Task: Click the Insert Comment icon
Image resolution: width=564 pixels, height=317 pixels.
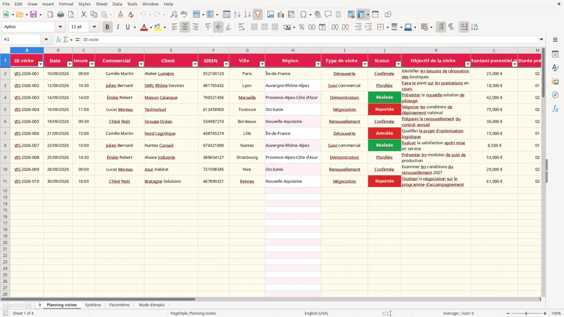Action: coord(329,15)
